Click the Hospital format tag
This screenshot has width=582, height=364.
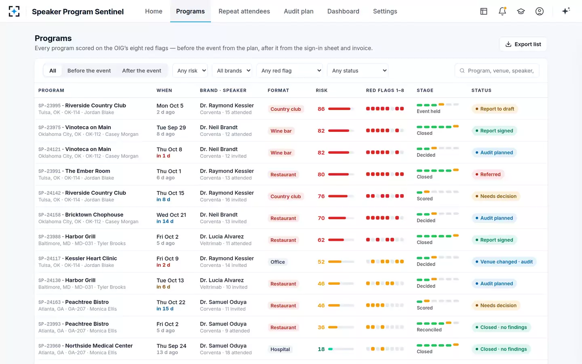[280, 349]
